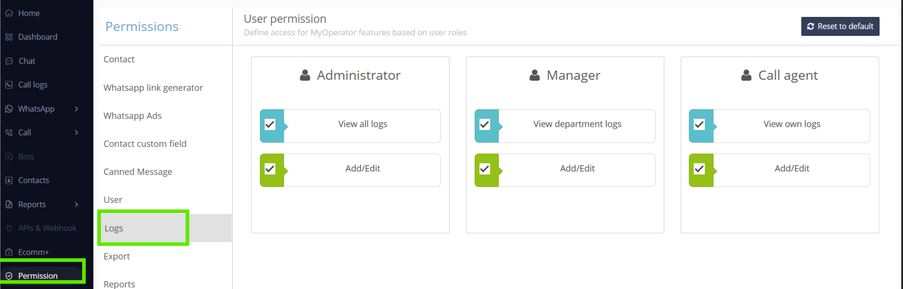Click the Administrator user icon

(305, 75)
